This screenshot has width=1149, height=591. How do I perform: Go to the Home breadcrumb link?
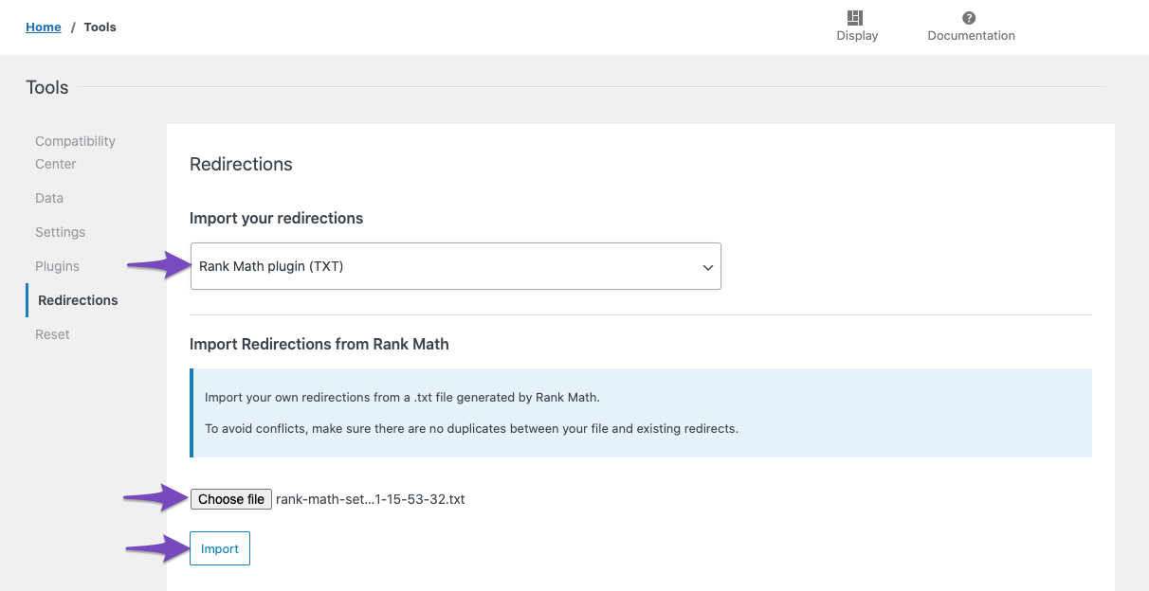(x=44, y=27)
